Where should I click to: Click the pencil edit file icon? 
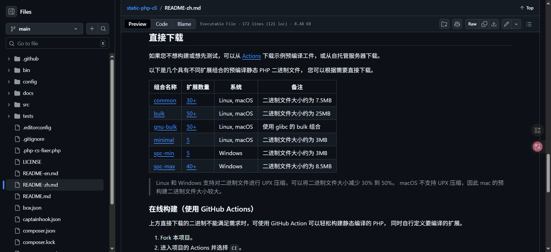(507, 24)
